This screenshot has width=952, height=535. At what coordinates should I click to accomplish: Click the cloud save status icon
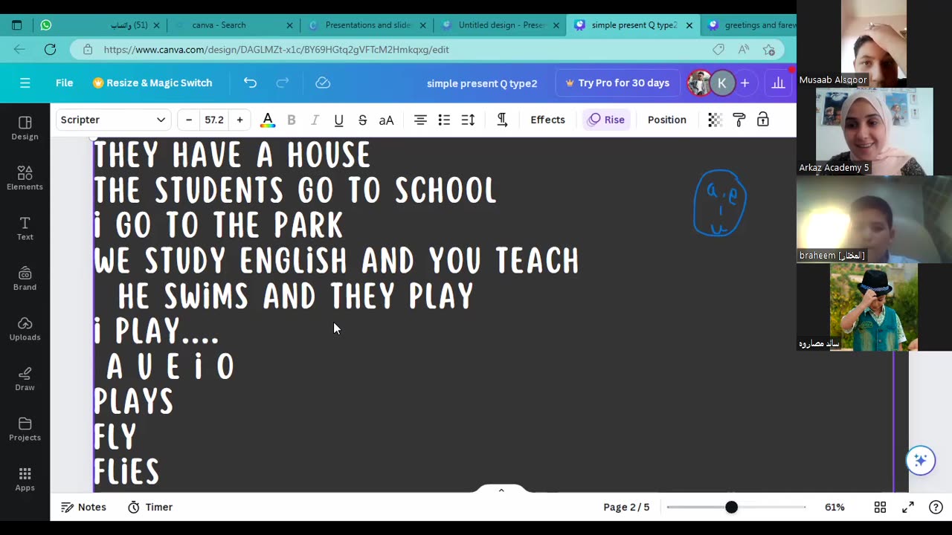(323, 83)
